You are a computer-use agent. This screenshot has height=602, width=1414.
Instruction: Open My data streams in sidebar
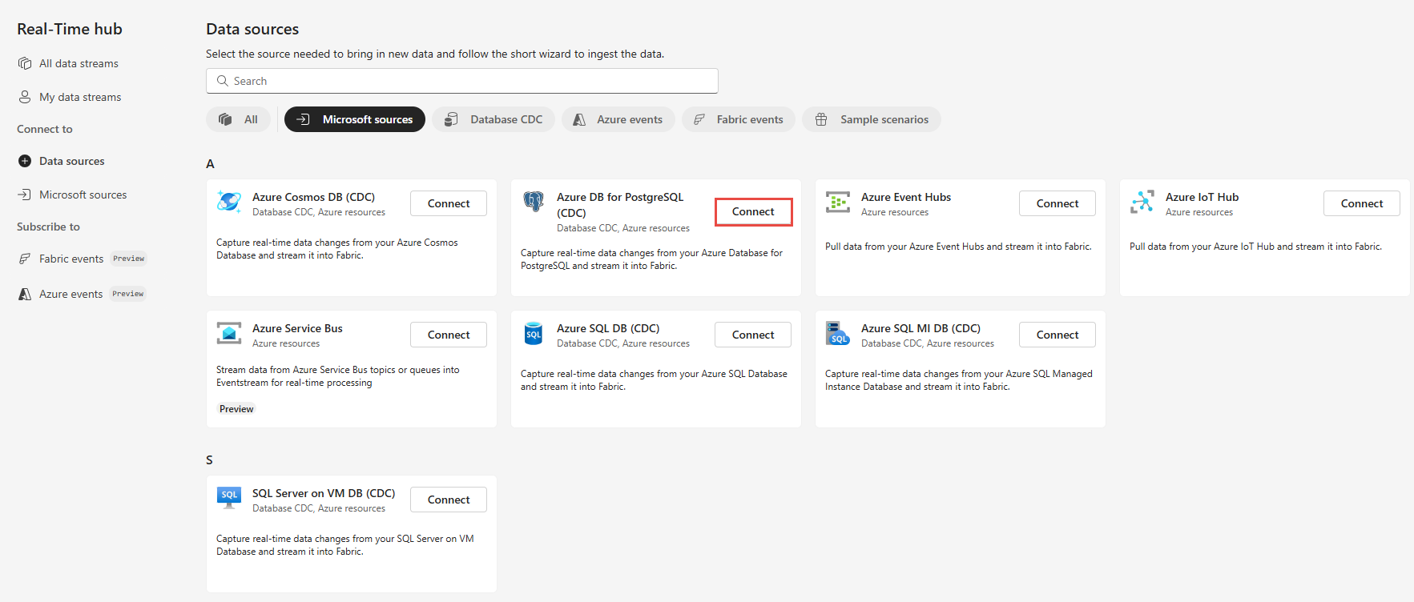pyautogui.click(x=80, y=97)
